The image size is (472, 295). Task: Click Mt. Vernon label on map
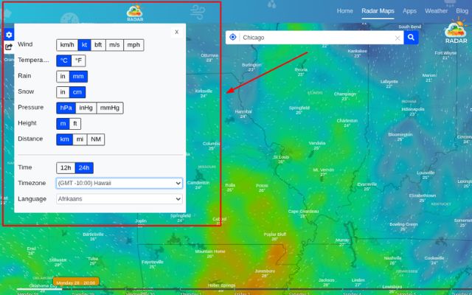pos(323,170)
